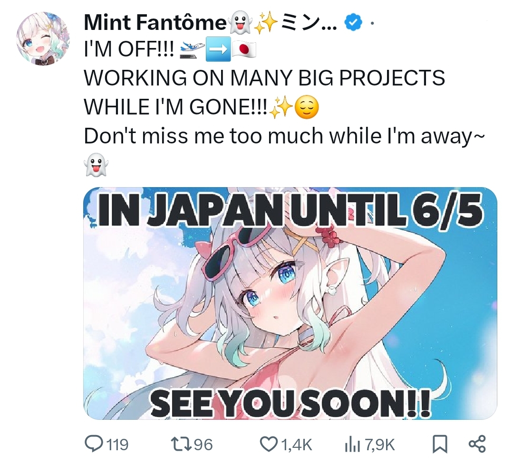Click the airplane emoji after 'I'M OFF!!!'
The image size is (513, 464).
pos(193,49)
